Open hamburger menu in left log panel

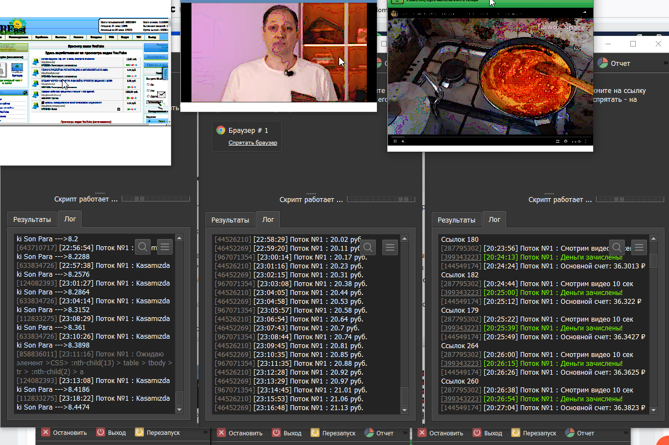click(165, 247)
